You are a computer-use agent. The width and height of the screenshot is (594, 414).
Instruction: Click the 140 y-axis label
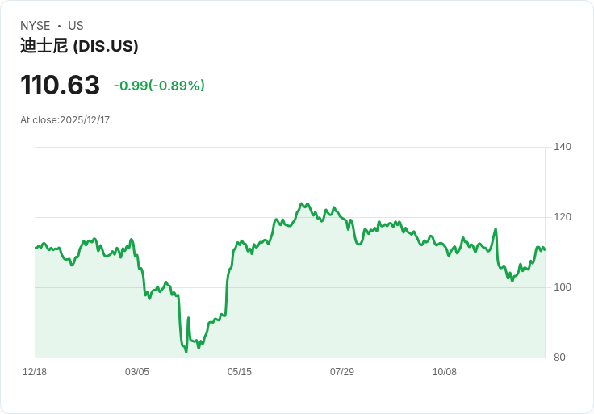563,147
